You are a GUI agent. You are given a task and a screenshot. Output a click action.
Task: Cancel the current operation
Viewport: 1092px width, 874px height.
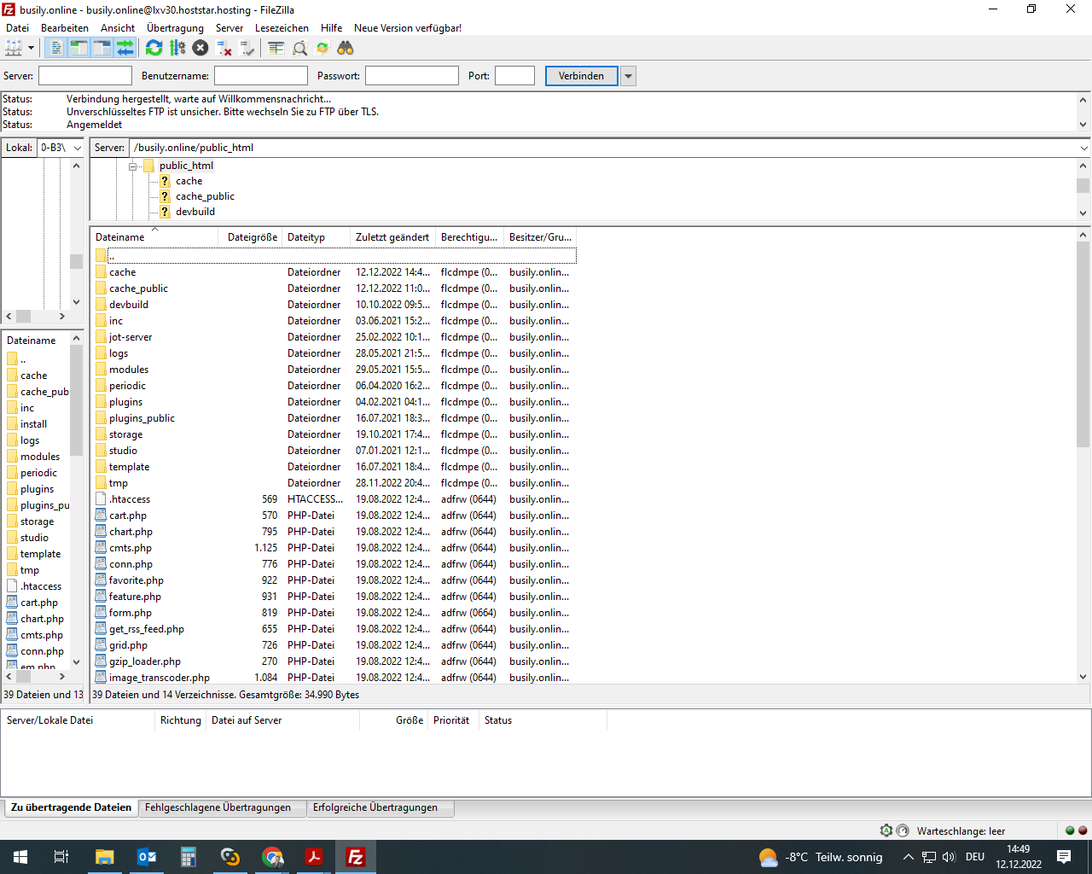[200, 49]
